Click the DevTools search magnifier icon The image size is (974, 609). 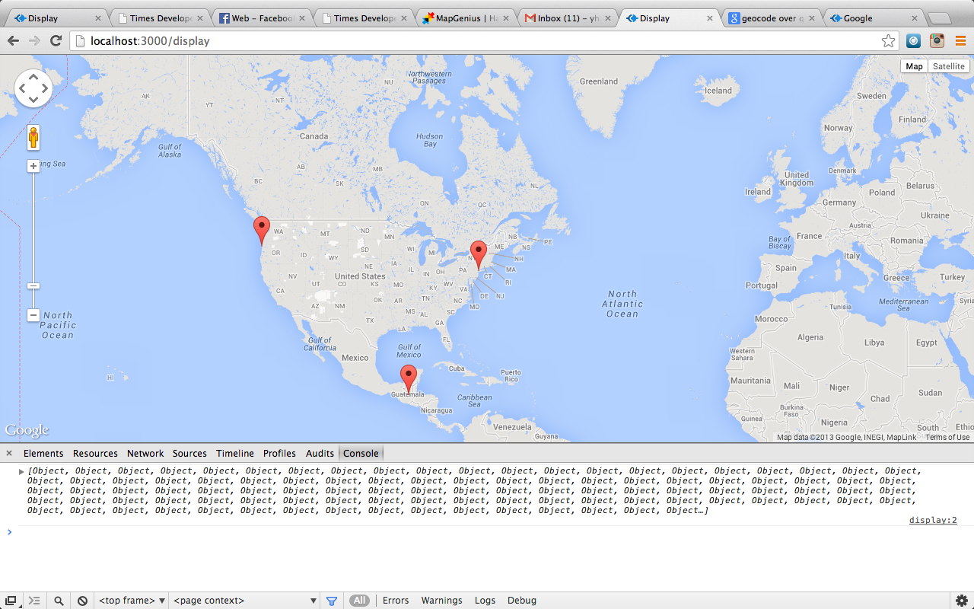pos(59,601)
